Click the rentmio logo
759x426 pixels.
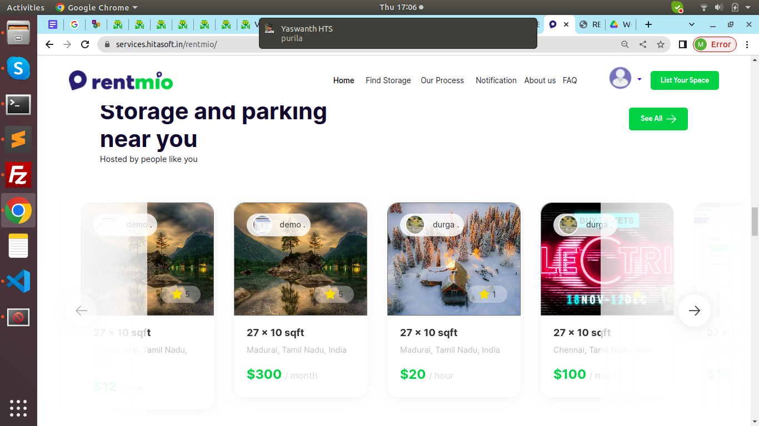coord(121,80)
